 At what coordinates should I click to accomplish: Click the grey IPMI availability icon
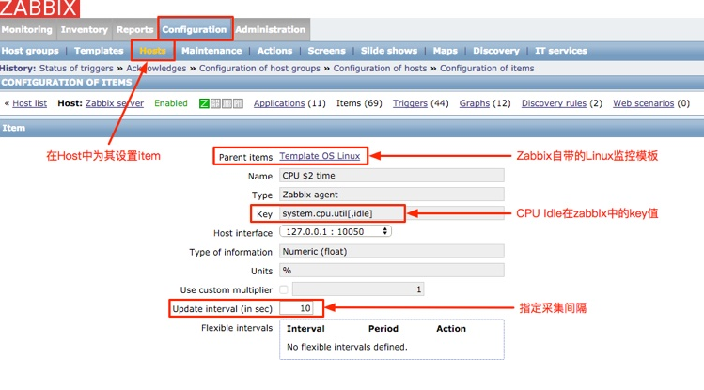pos(238,103)
